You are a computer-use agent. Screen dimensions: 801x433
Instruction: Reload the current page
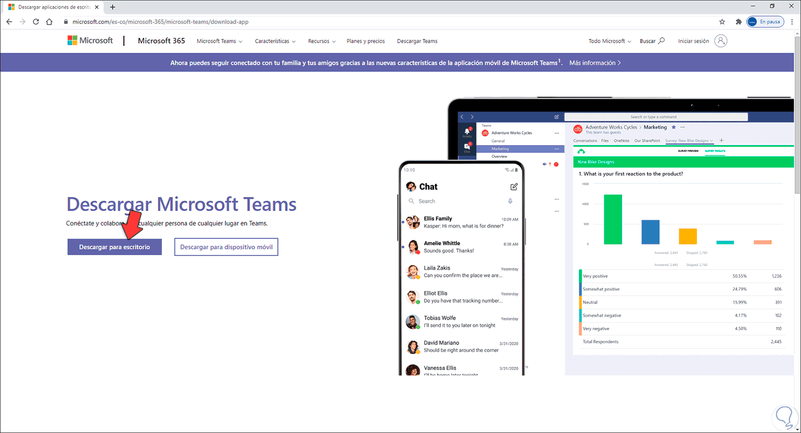click(x=36, y=22)
